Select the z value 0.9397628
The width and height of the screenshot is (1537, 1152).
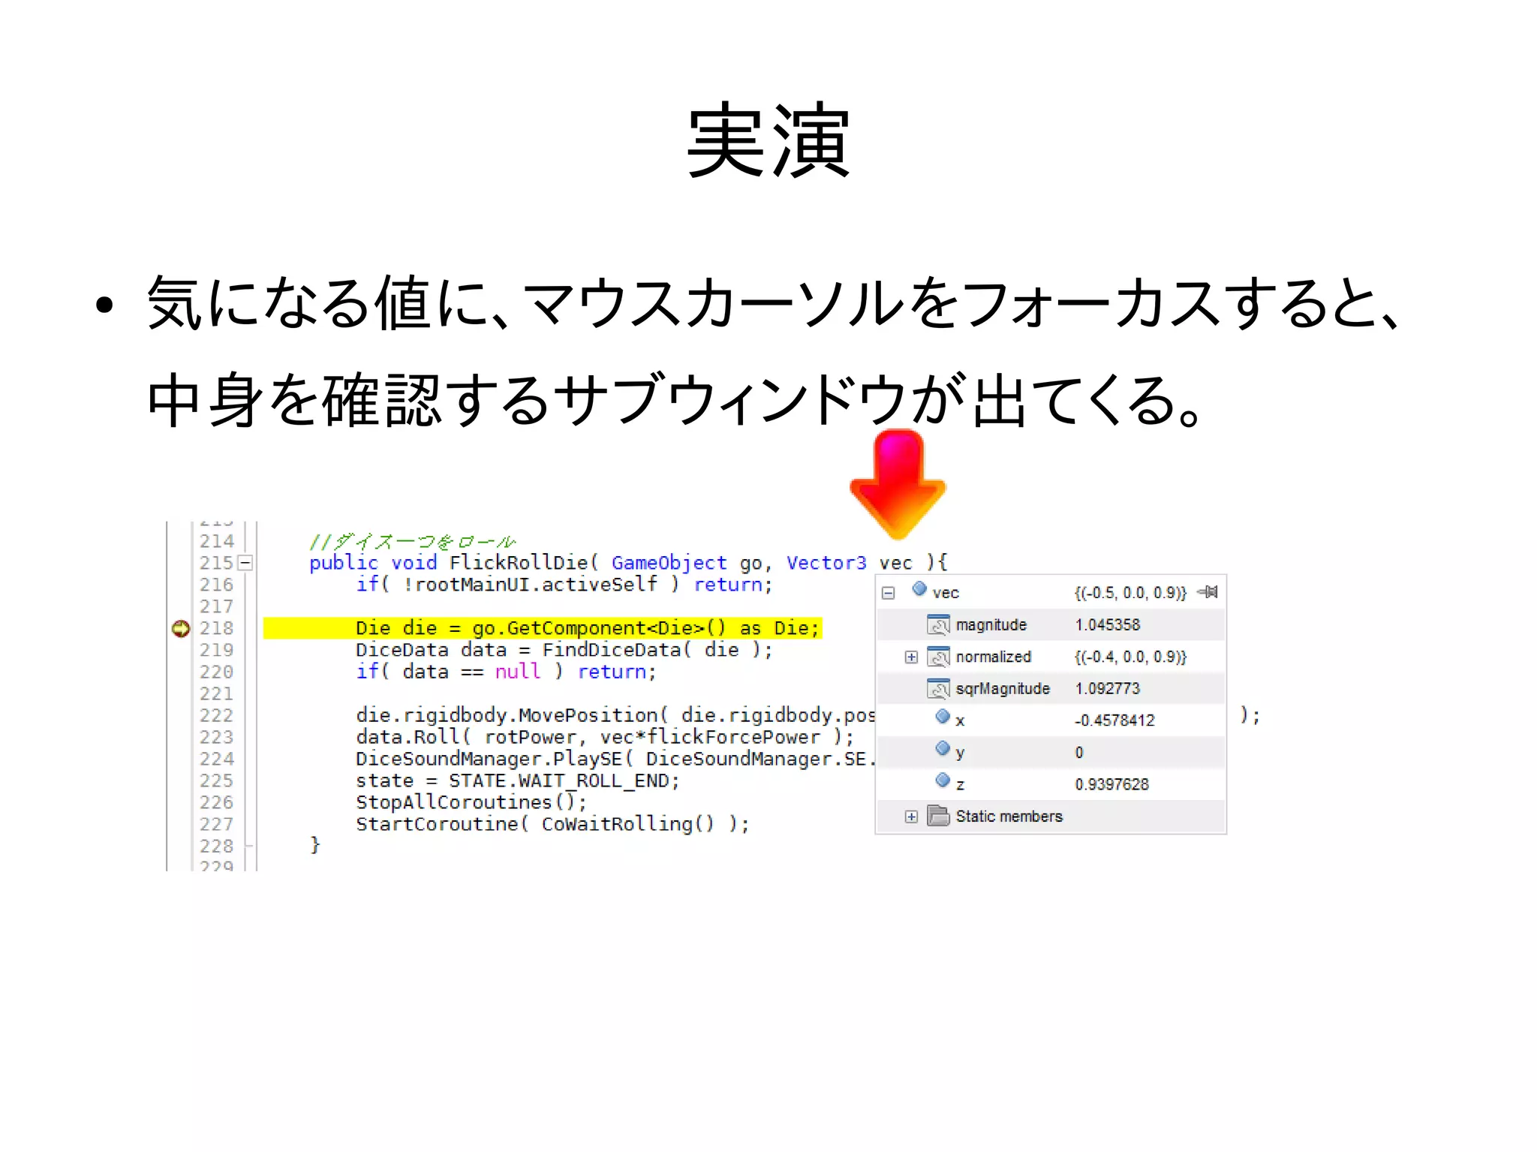1111,784
